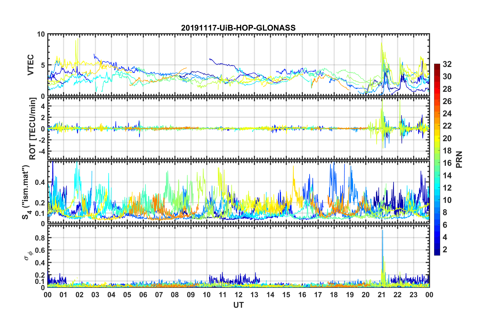Click the VTEC y-axis tick 10
Viewport: 477px width, 319px height.
point(41,34)
